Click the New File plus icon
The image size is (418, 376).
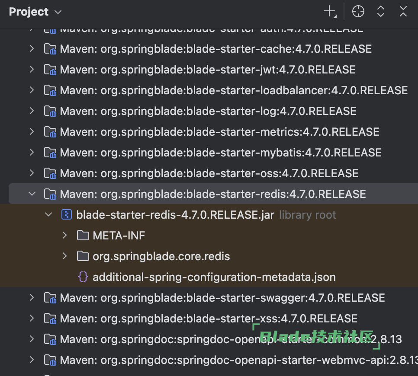tap(330, 12)
